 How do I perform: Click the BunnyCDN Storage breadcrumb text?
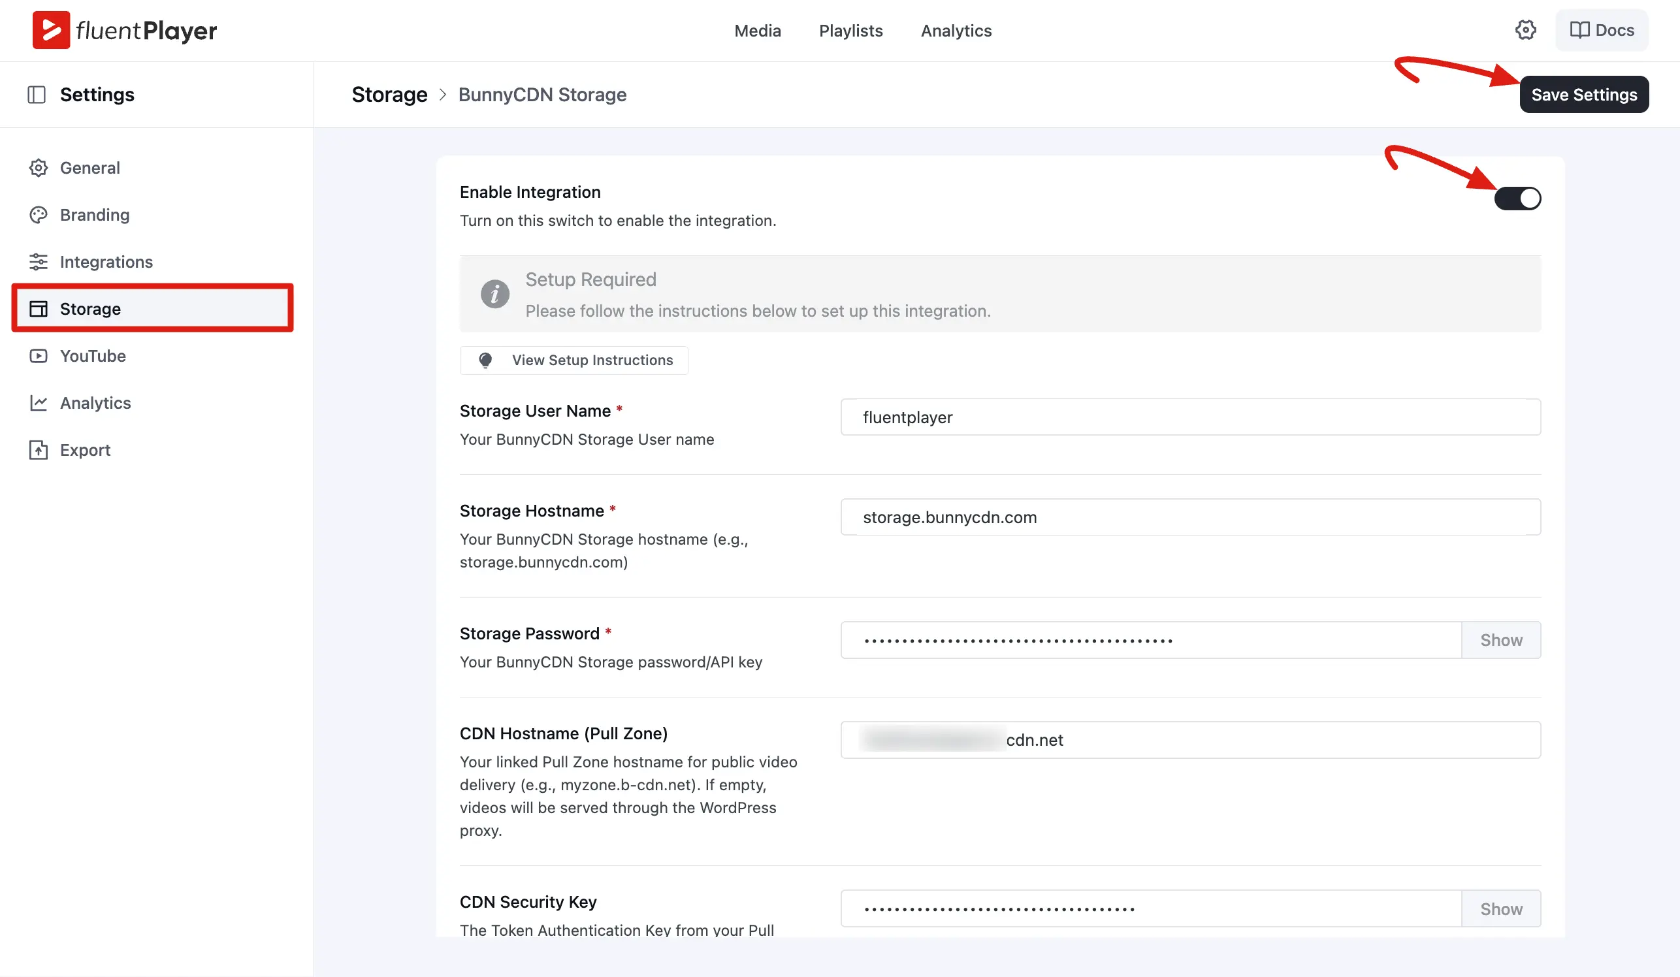point(542,95)
